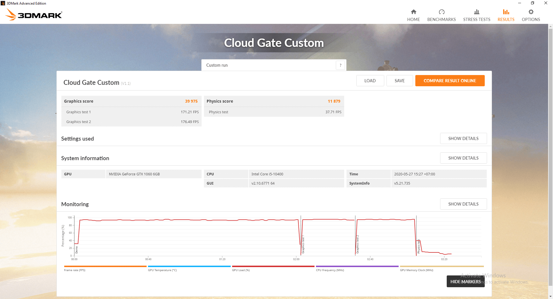This screenshot has width=553, height=299.
Task: Show details for Settings used
Action: (x=463, y=139)
